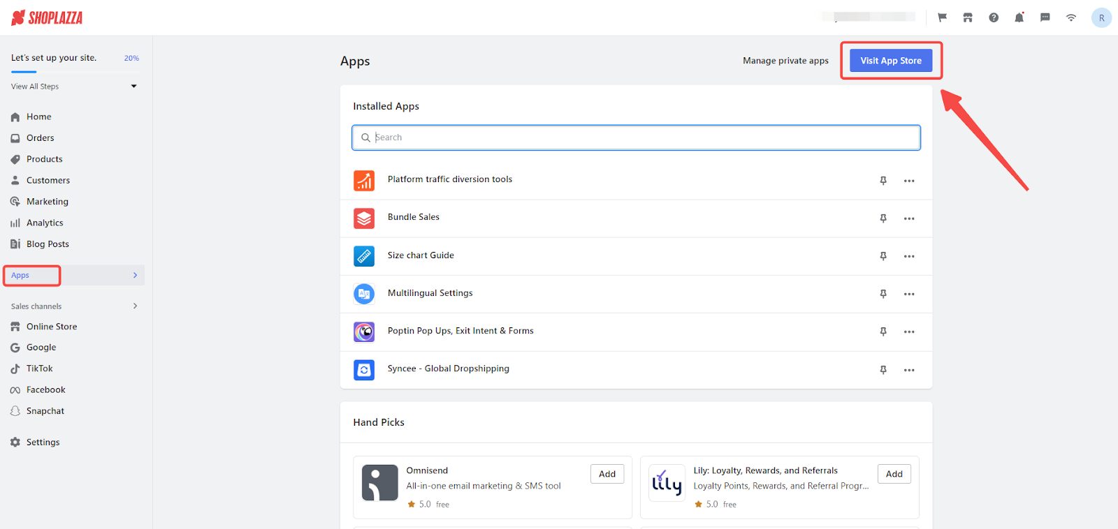Click Visit App Store button
Image resolution: width=1118 pixels, height=529 pixels.
891,61
